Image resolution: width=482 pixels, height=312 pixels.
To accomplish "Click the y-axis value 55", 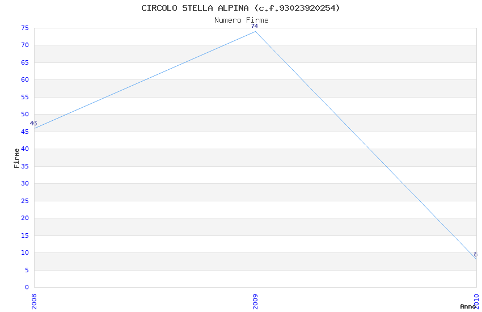I will tap(25, 97).
